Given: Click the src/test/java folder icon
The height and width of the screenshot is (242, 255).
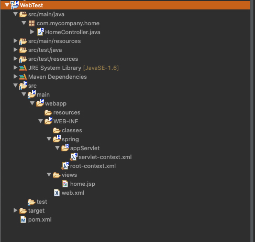Looking at the screenshot, I should (x=23, y=50).
